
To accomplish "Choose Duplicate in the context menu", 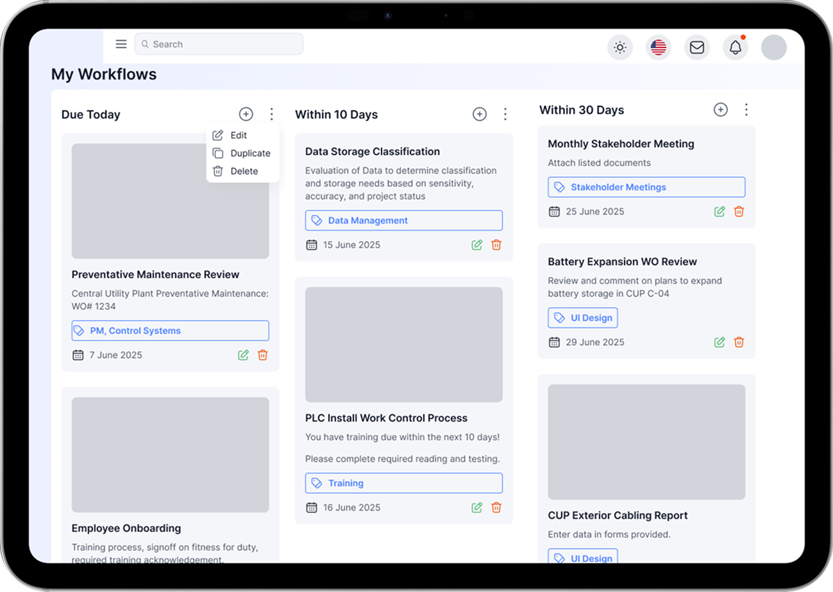I will [x=249, y=153].
